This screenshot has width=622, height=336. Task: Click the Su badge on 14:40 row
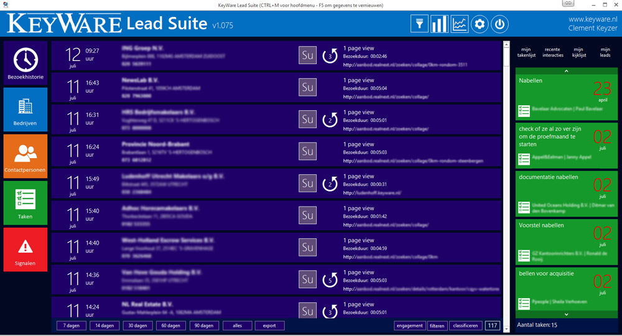point(307,247)
